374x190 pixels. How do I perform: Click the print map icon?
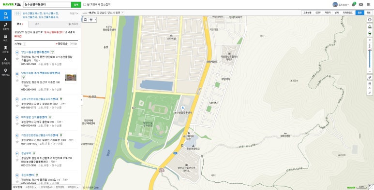(x=370, y=83)
